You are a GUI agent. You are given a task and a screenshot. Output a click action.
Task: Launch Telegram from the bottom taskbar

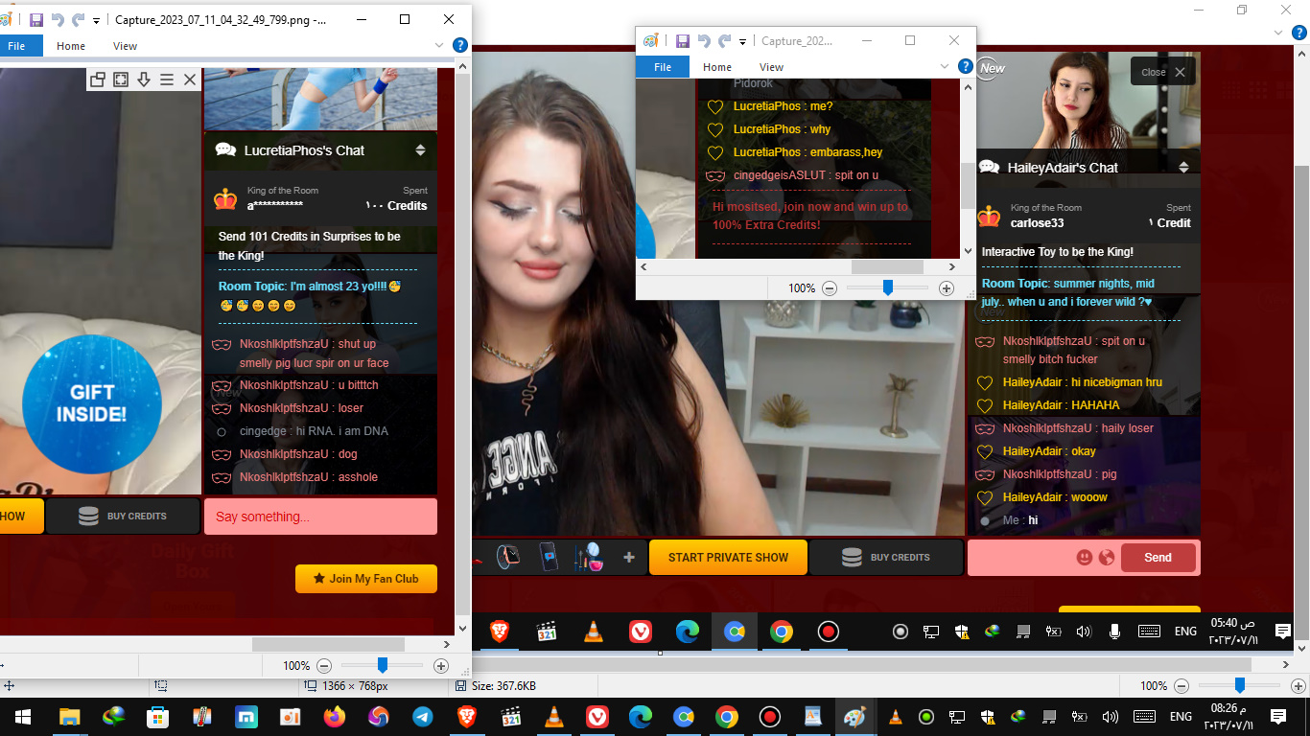click(422, 717)
